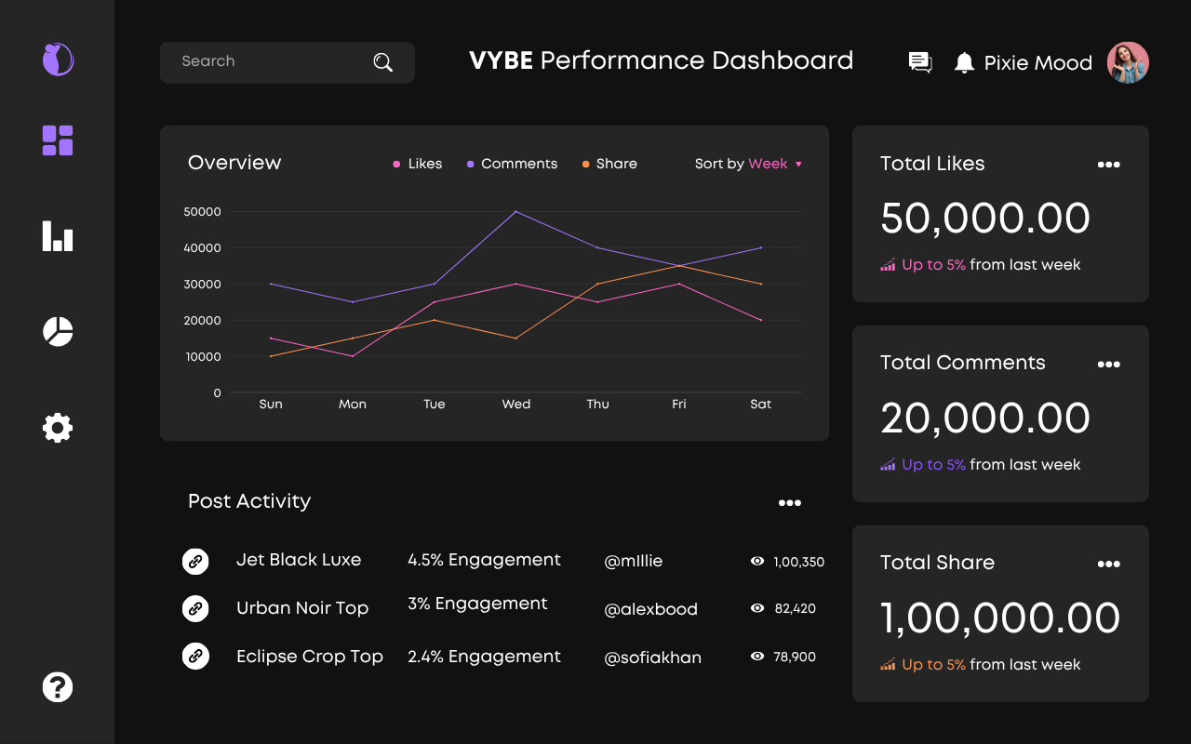Click inside the Search field
The image size is (1191, 744).
pos(270,61)
